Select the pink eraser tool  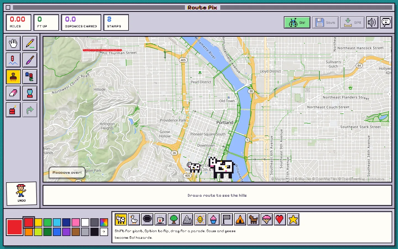[x=13, y=93]
